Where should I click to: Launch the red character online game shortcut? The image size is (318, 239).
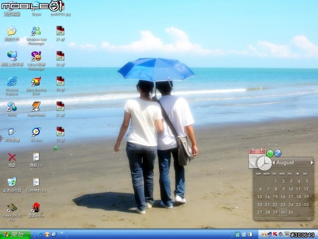pyautogui.click(x=36, y=207)
